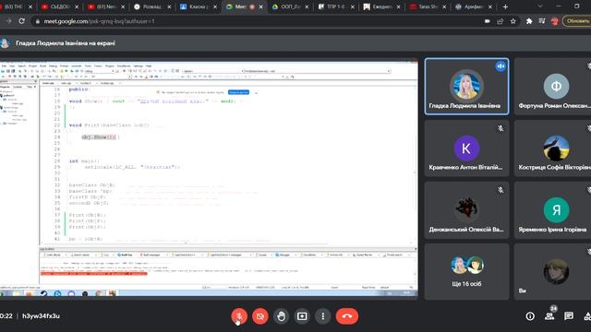The height and width of the screenshot is (332, 591).
Task: Switch to the (63) ТНІ tab
Action: [13, 6]
